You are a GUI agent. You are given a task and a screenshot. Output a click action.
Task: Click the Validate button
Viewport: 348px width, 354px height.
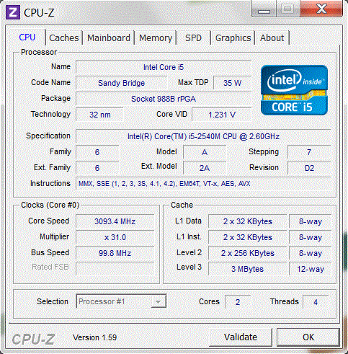coord(241,337)
